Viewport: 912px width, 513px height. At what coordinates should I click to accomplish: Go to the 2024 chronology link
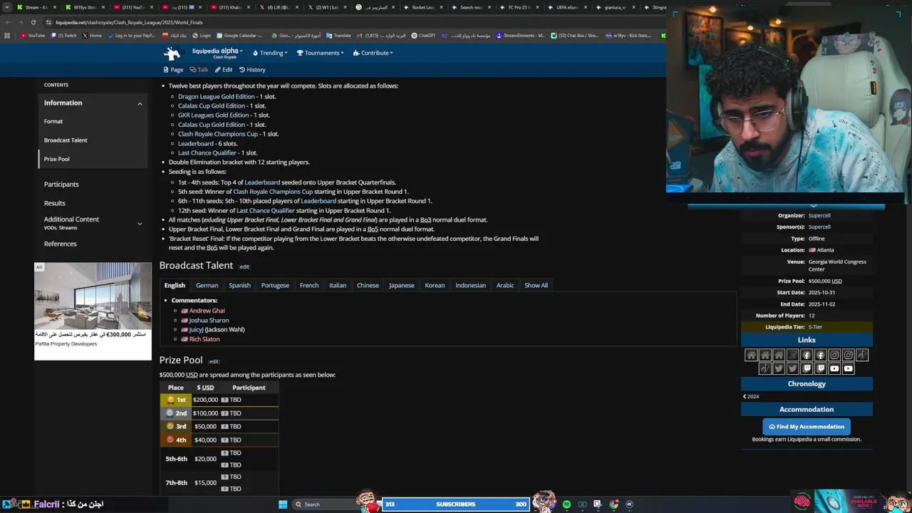(x=751, y=396)
